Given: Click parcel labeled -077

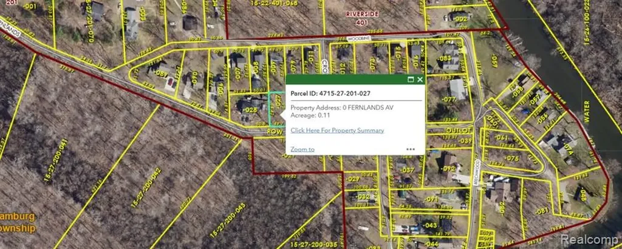Looking at the screenshot, I should pos(449,100).
